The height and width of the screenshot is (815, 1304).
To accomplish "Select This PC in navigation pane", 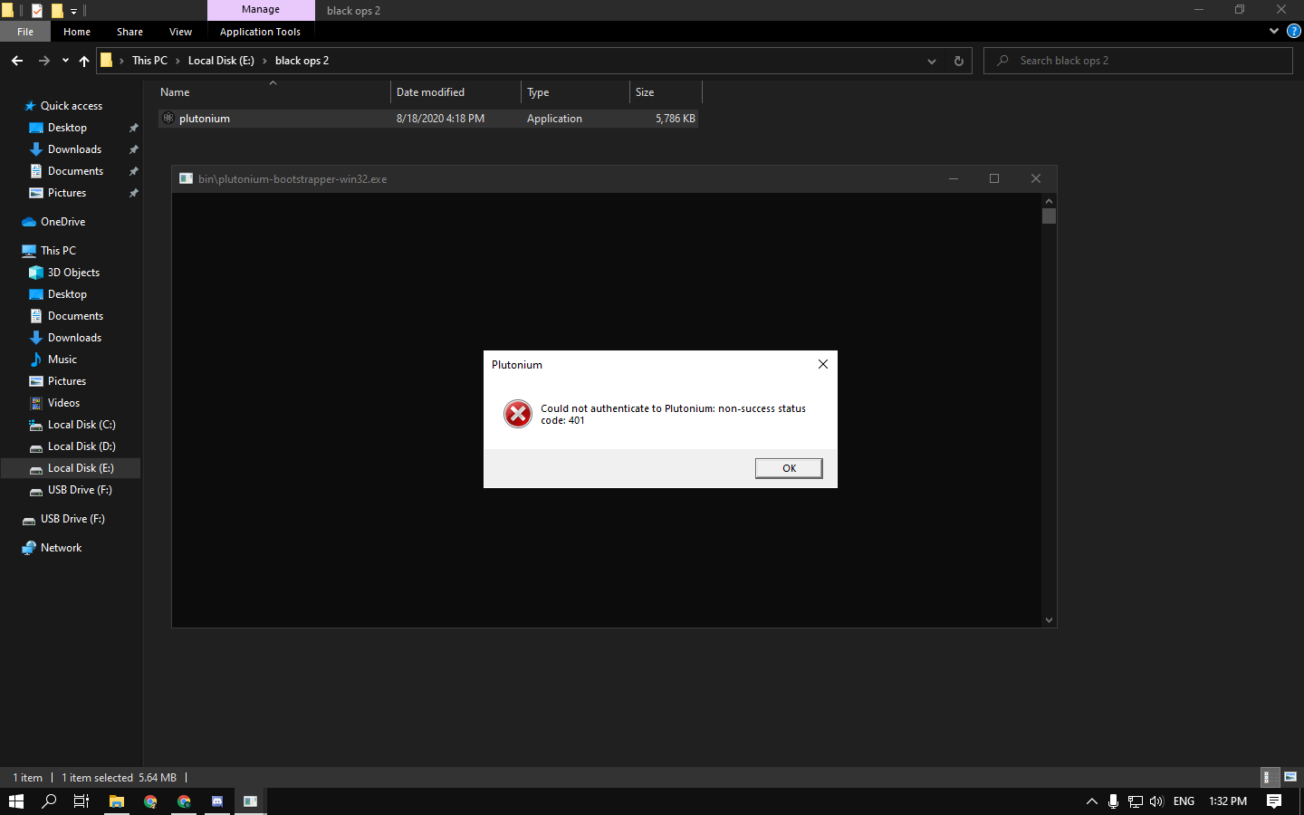I will pyautogui.click(x=58, y=251).
